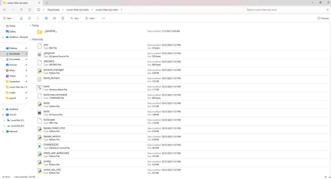This screenshot has height=179, width=331.
Task: Click the Rename icon in toolbar
Action: (x=46, y=18)
